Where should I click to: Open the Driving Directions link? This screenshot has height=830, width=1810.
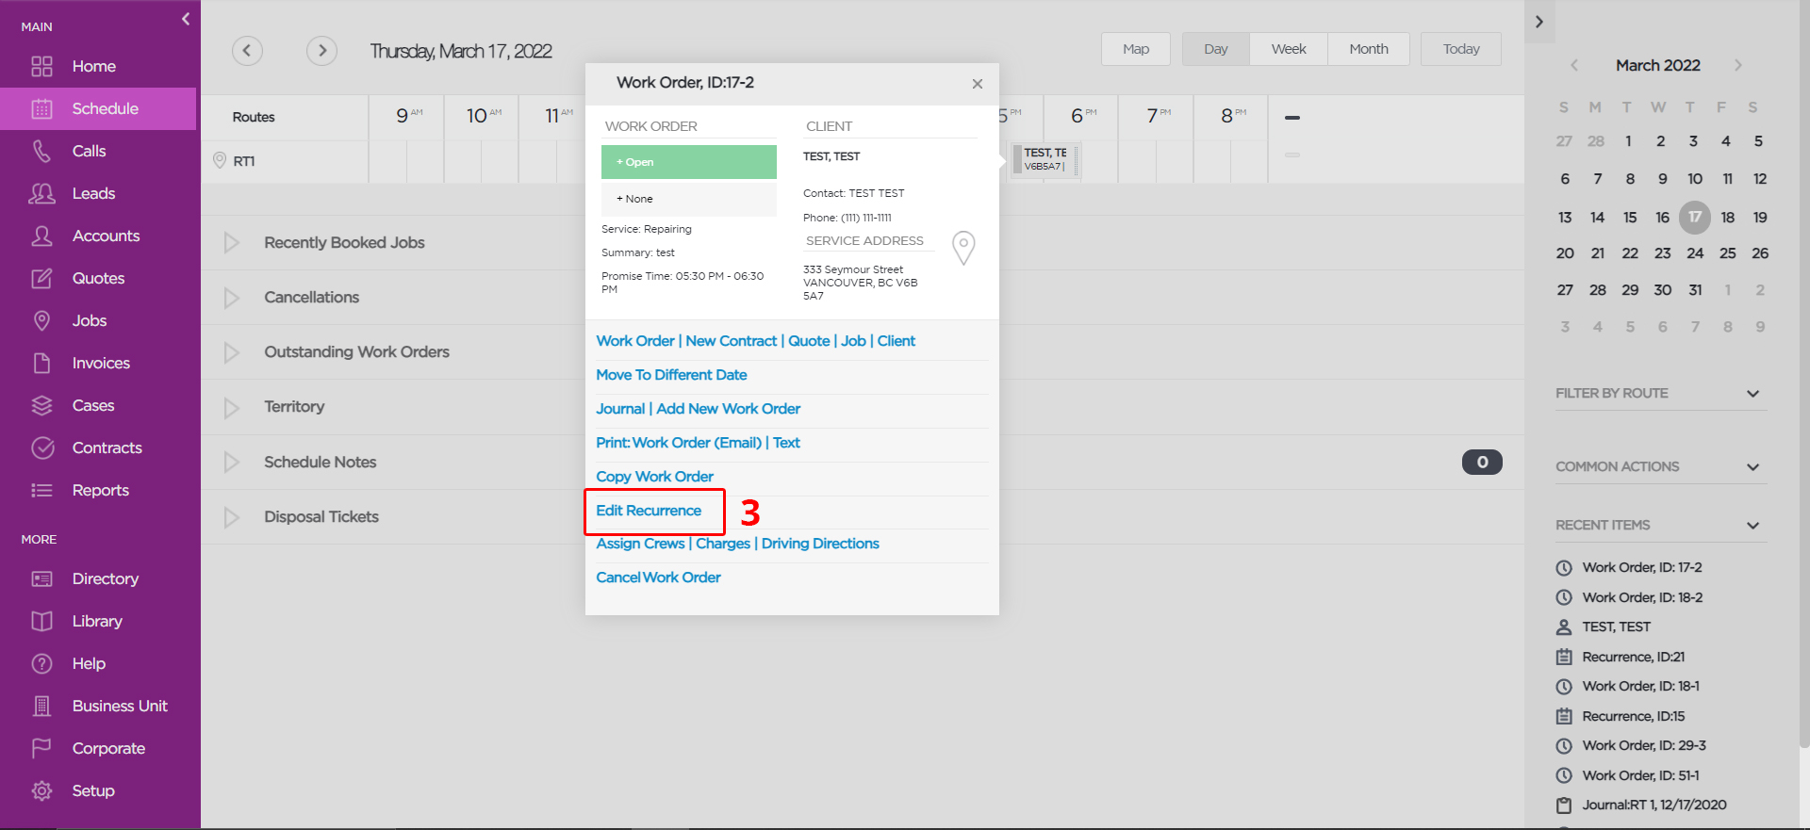pos(820,544)
